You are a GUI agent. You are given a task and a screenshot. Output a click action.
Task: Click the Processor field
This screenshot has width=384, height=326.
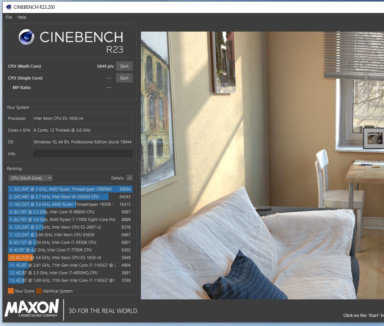coord(82,118)
